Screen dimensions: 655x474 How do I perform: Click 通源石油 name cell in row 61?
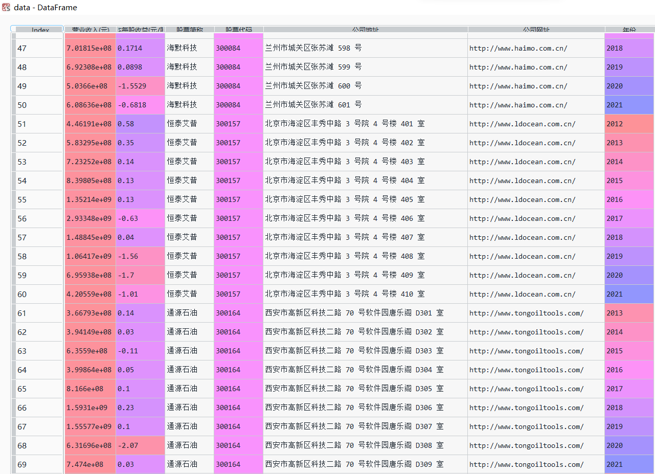[182, 313]
